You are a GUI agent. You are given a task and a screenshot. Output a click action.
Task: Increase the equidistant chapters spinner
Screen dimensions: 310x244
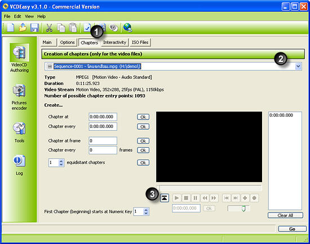[61, 161]
